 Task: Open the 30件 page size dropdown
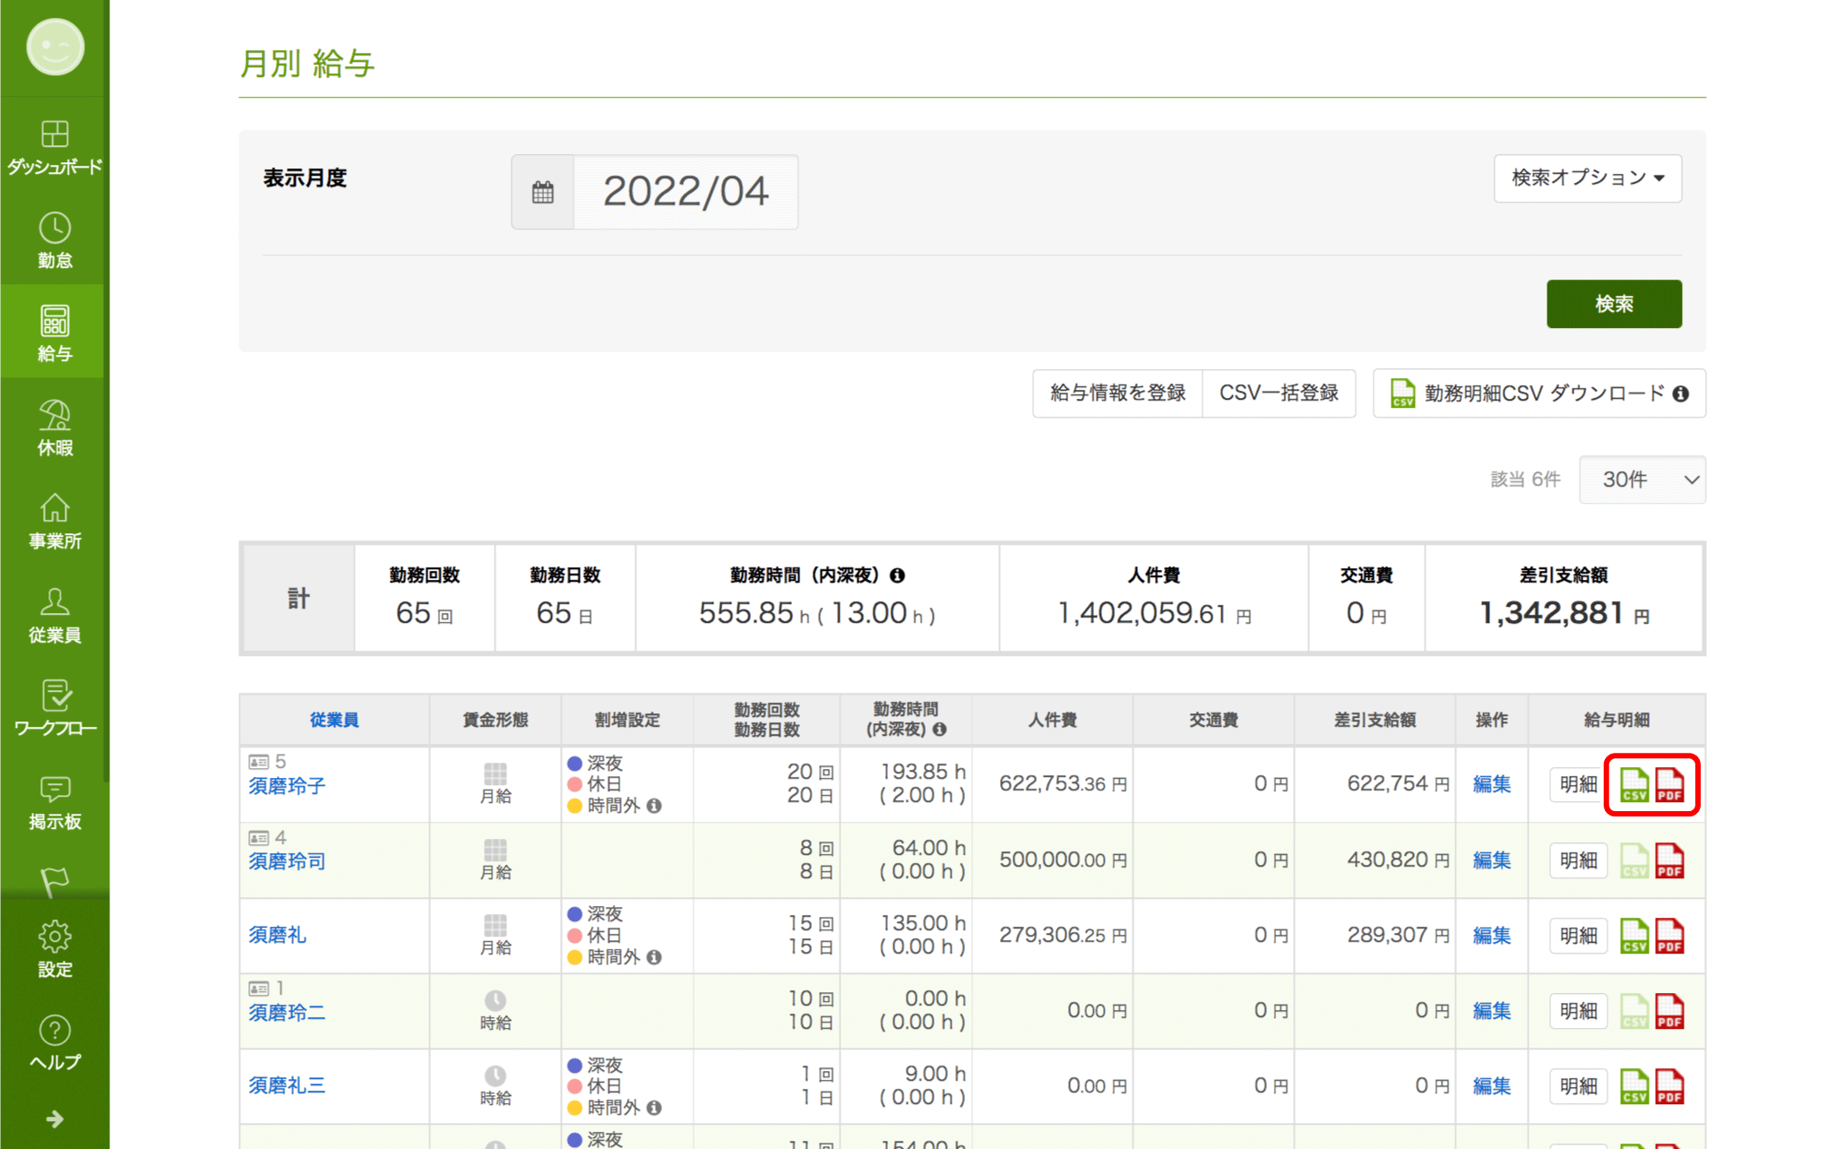pyautogui.click(x=1642, y=479)
